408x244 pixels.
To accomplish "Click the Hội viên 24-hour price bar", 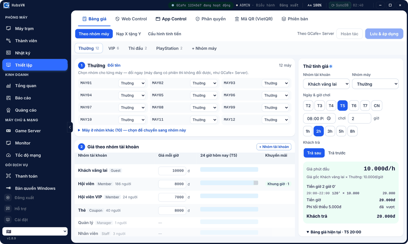I will click(x=229, y=183).
